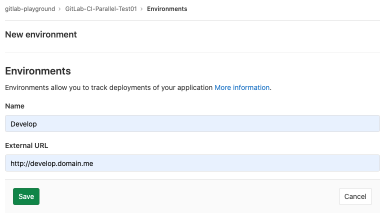Click the large Environments section heading

(37, 70)
